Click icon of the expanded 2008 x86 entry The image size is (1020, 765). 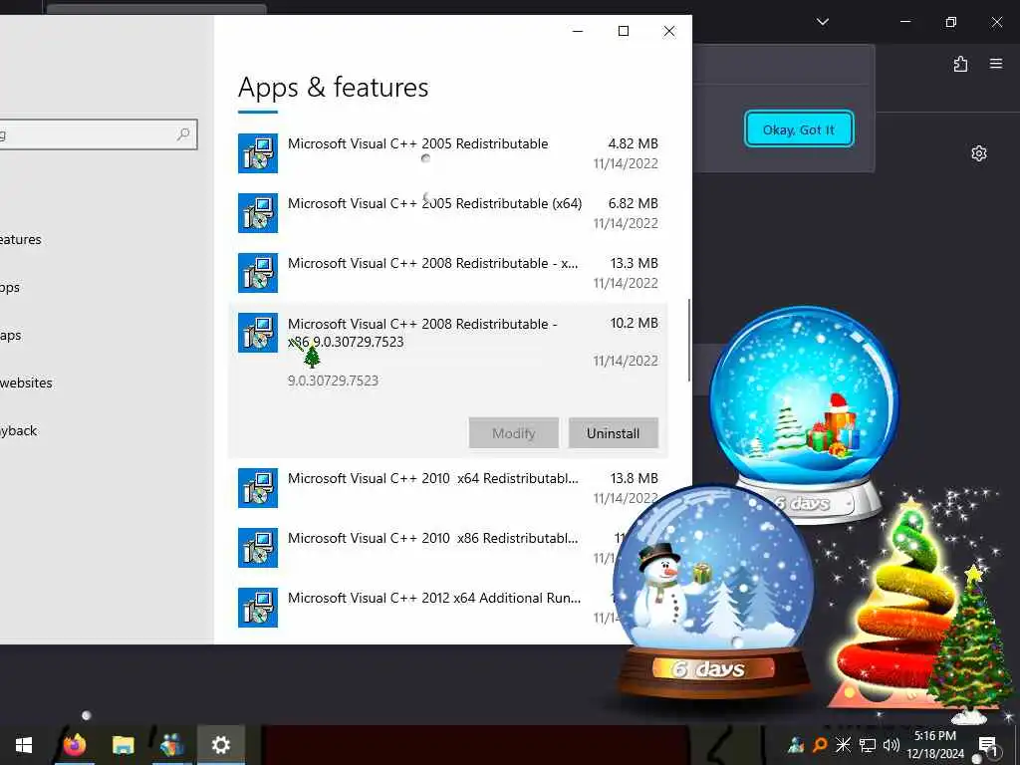tap(258, 333)
